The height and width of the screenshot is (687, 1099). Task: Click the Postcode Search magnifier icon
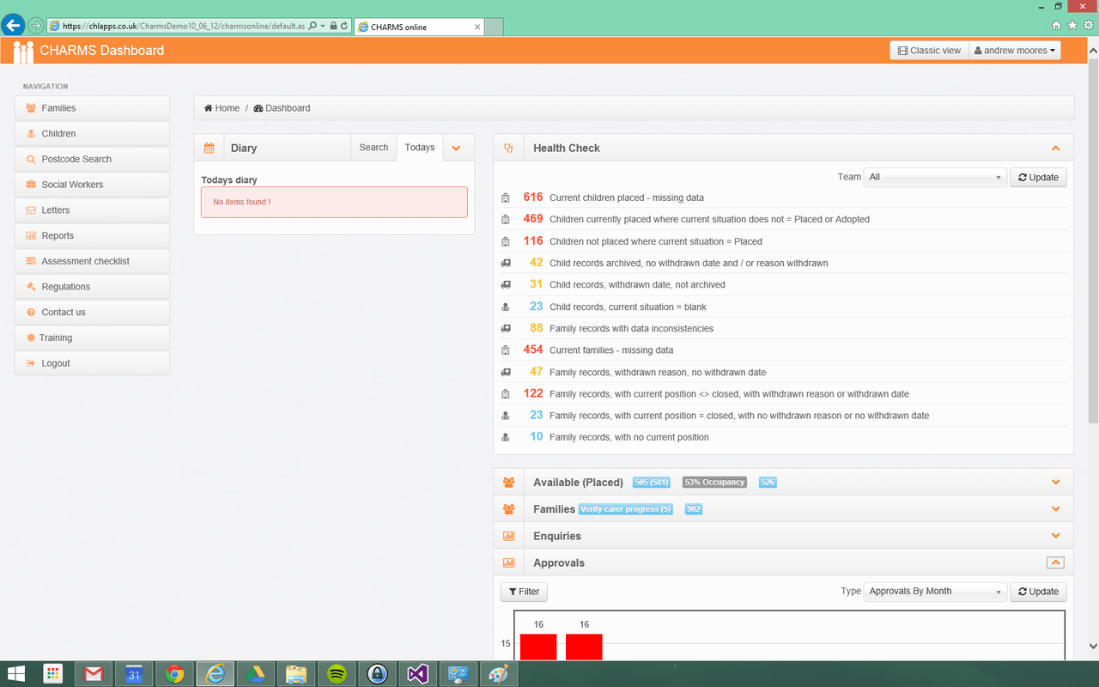point(31,159)
